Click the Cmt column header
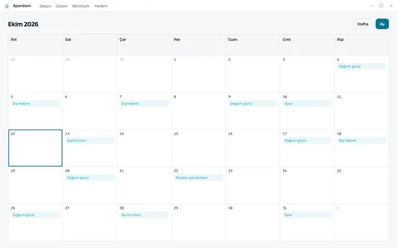 (307, 45)
